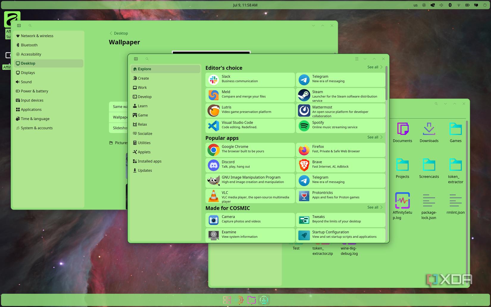491x307 pixels.
Task: See all Popular apps
Action: [x=375, y=137]
